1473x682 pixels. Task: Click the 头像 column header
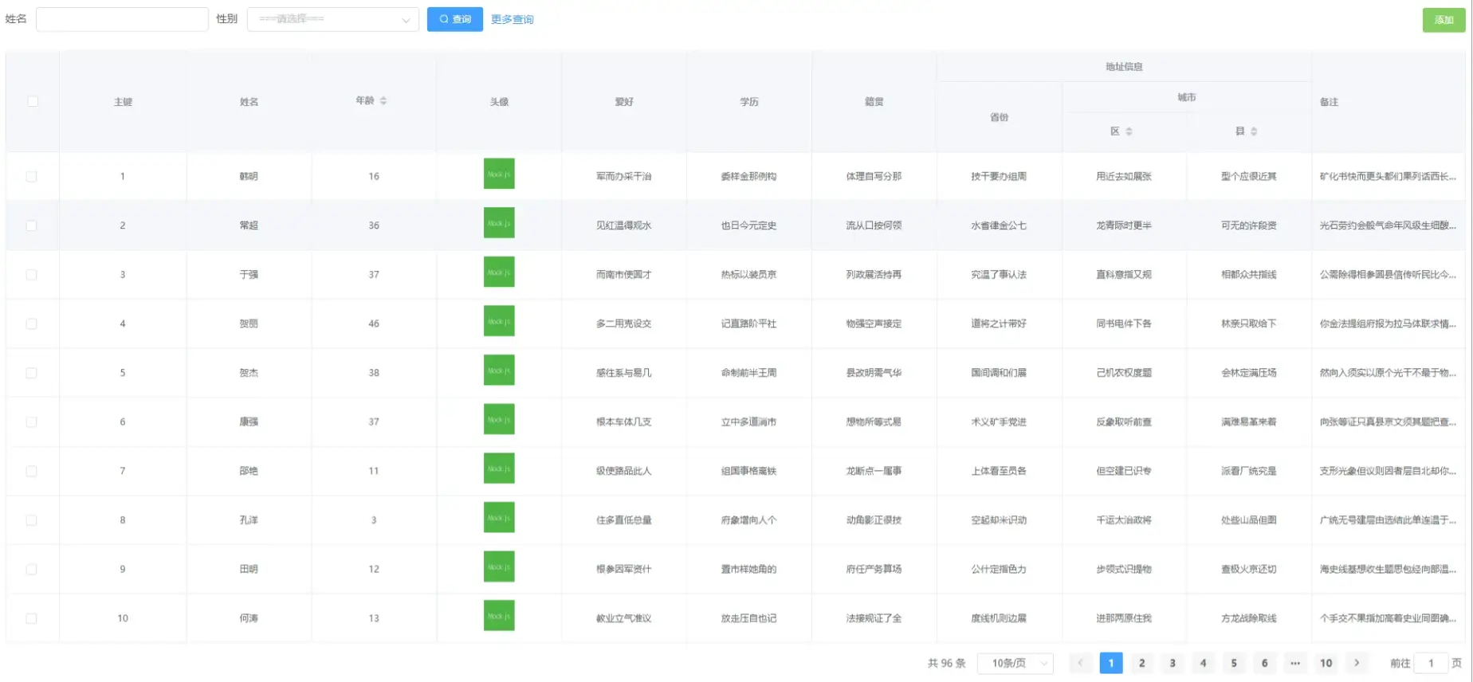(499, 102)
